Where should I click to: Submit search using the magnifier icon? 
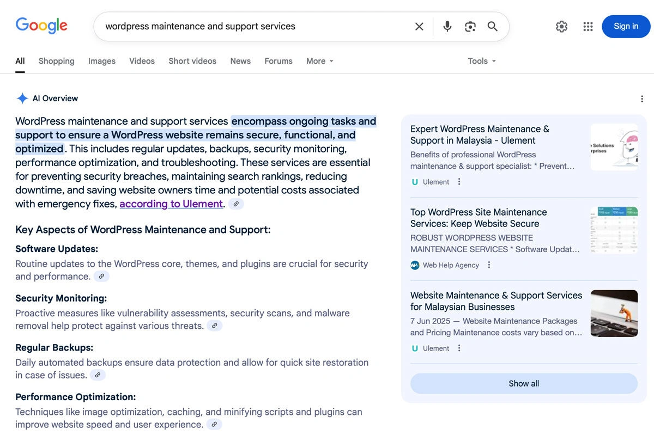[493, 26]
